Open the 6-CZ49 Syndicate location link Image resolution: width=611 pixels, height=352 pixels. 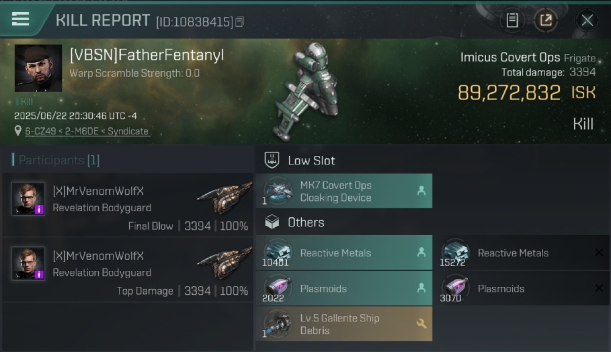[87, 131]
